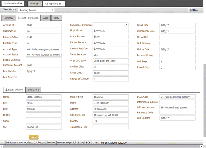The height and width of the screenshot is (148, 206).
Task: Click the Closed Date field
Action: pos(177,37)
